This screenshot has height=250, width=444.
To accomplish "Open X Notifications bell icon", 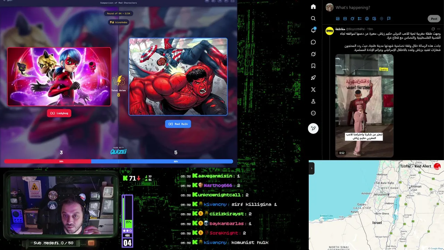I will coord(313,30).
